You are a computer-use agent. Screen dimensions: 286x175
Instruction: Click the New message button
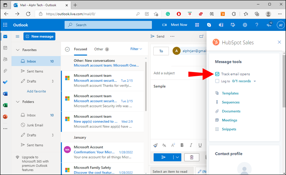39,37
